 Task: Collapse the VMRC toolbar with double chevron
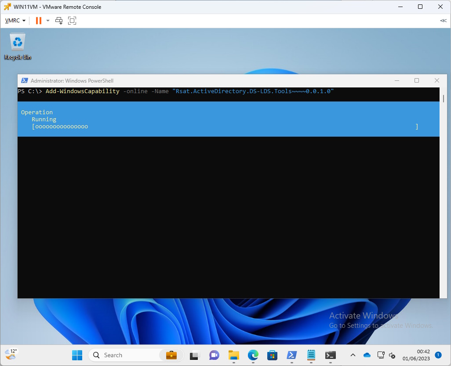tap(443, 21)
